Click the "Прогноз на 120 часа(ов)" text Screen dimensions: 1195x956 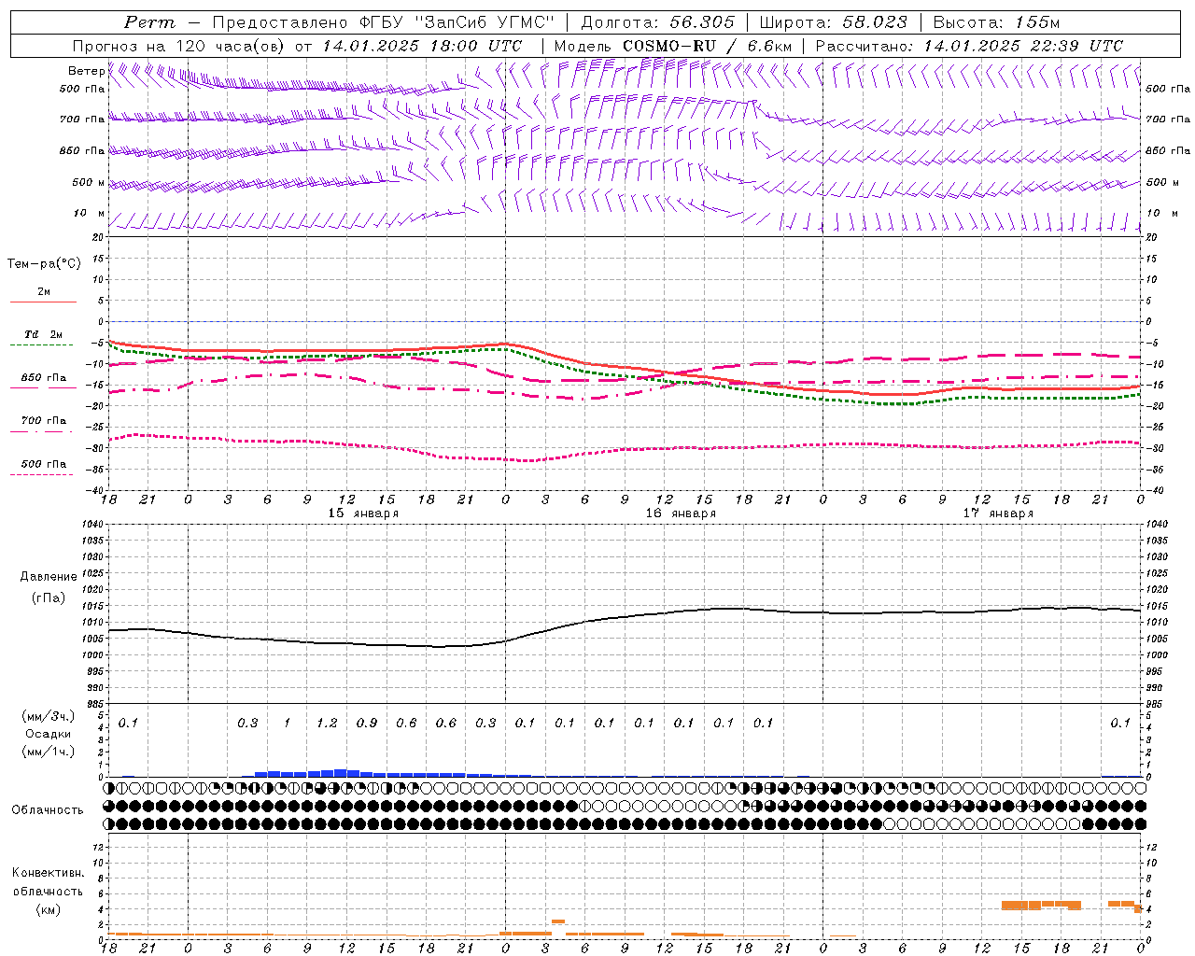179,46
